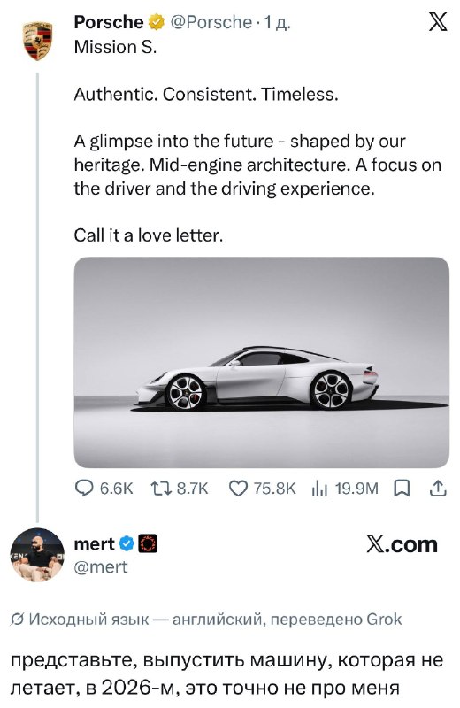Open mert's profile picture
This screenshot has width=460, height=708.
[x=37, y=555]
